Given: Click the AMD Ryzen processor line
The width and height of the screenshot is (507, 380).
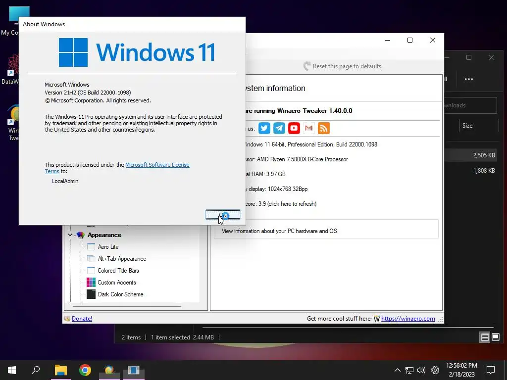Looking at the screenshot, I should 297,159.
